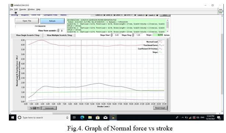Click the main window horizontal scrollbar
226x133 pixels.
tap(114, 114)
